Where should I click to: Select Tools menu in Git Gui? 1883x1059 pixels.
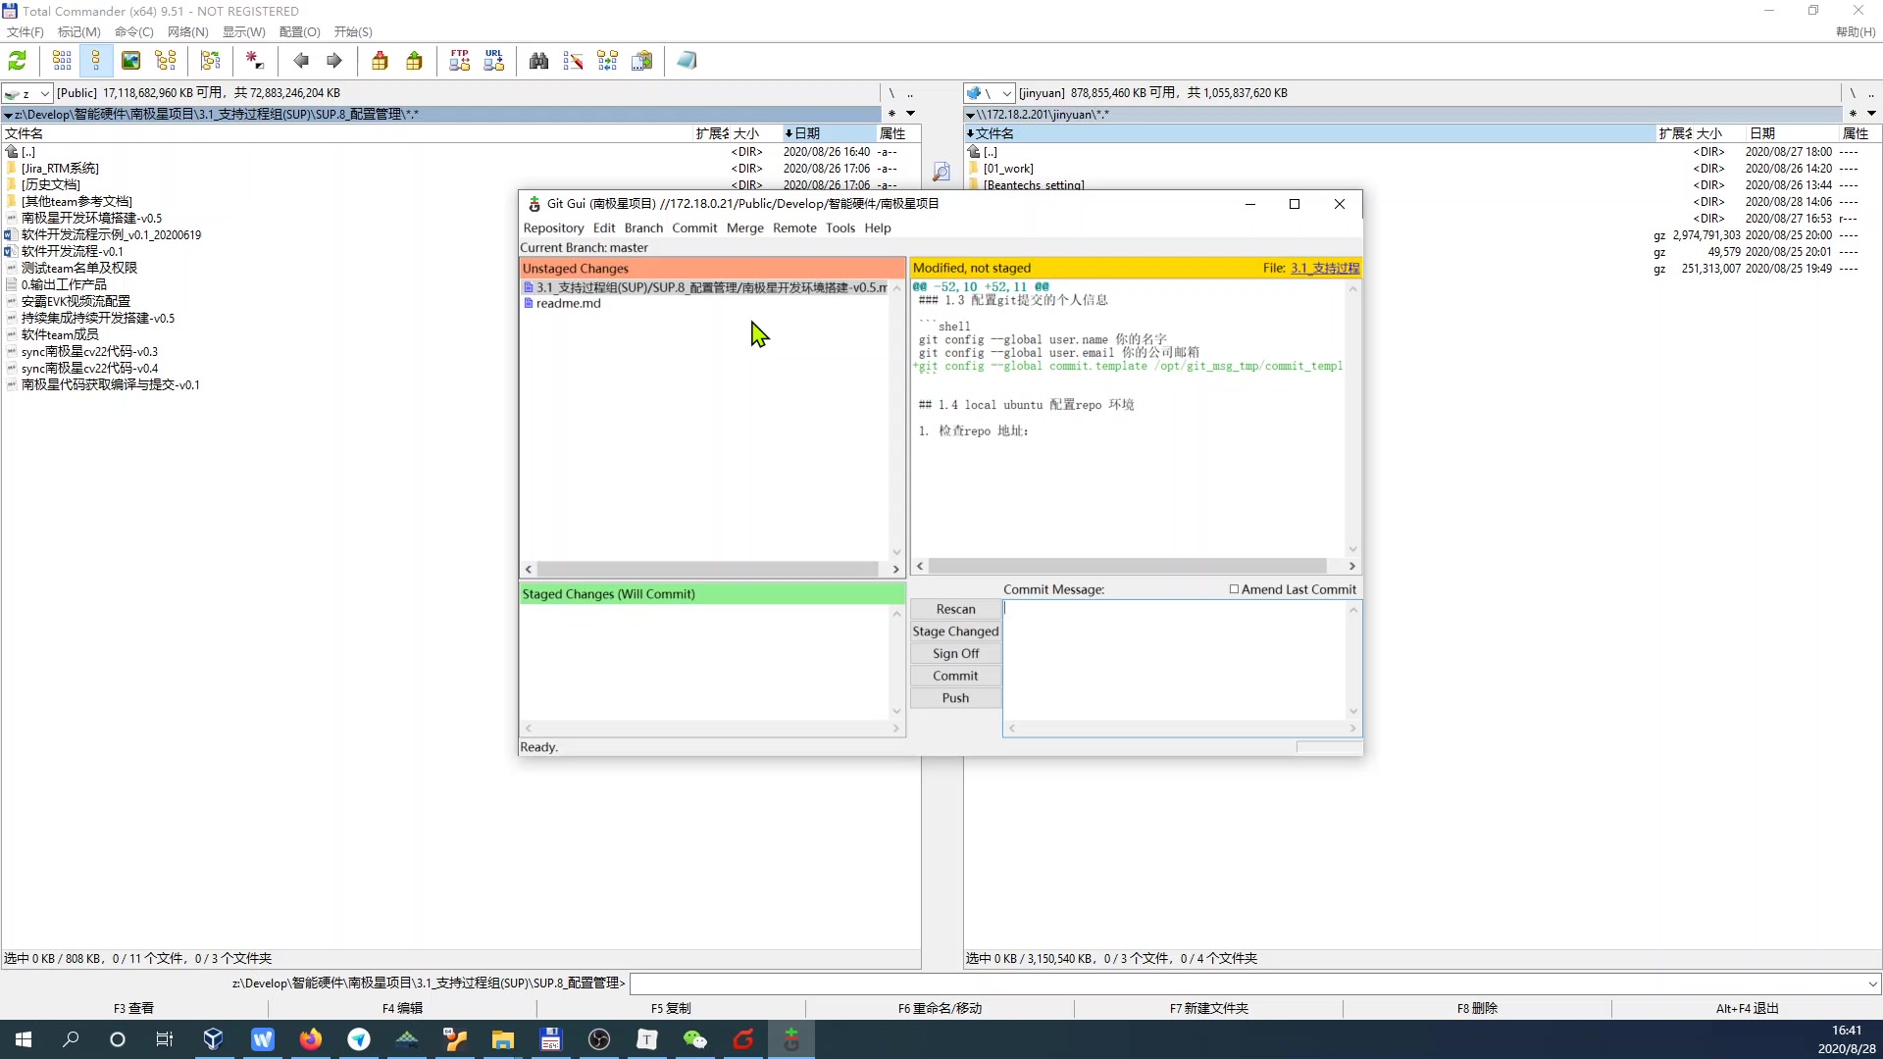[840, 227]
